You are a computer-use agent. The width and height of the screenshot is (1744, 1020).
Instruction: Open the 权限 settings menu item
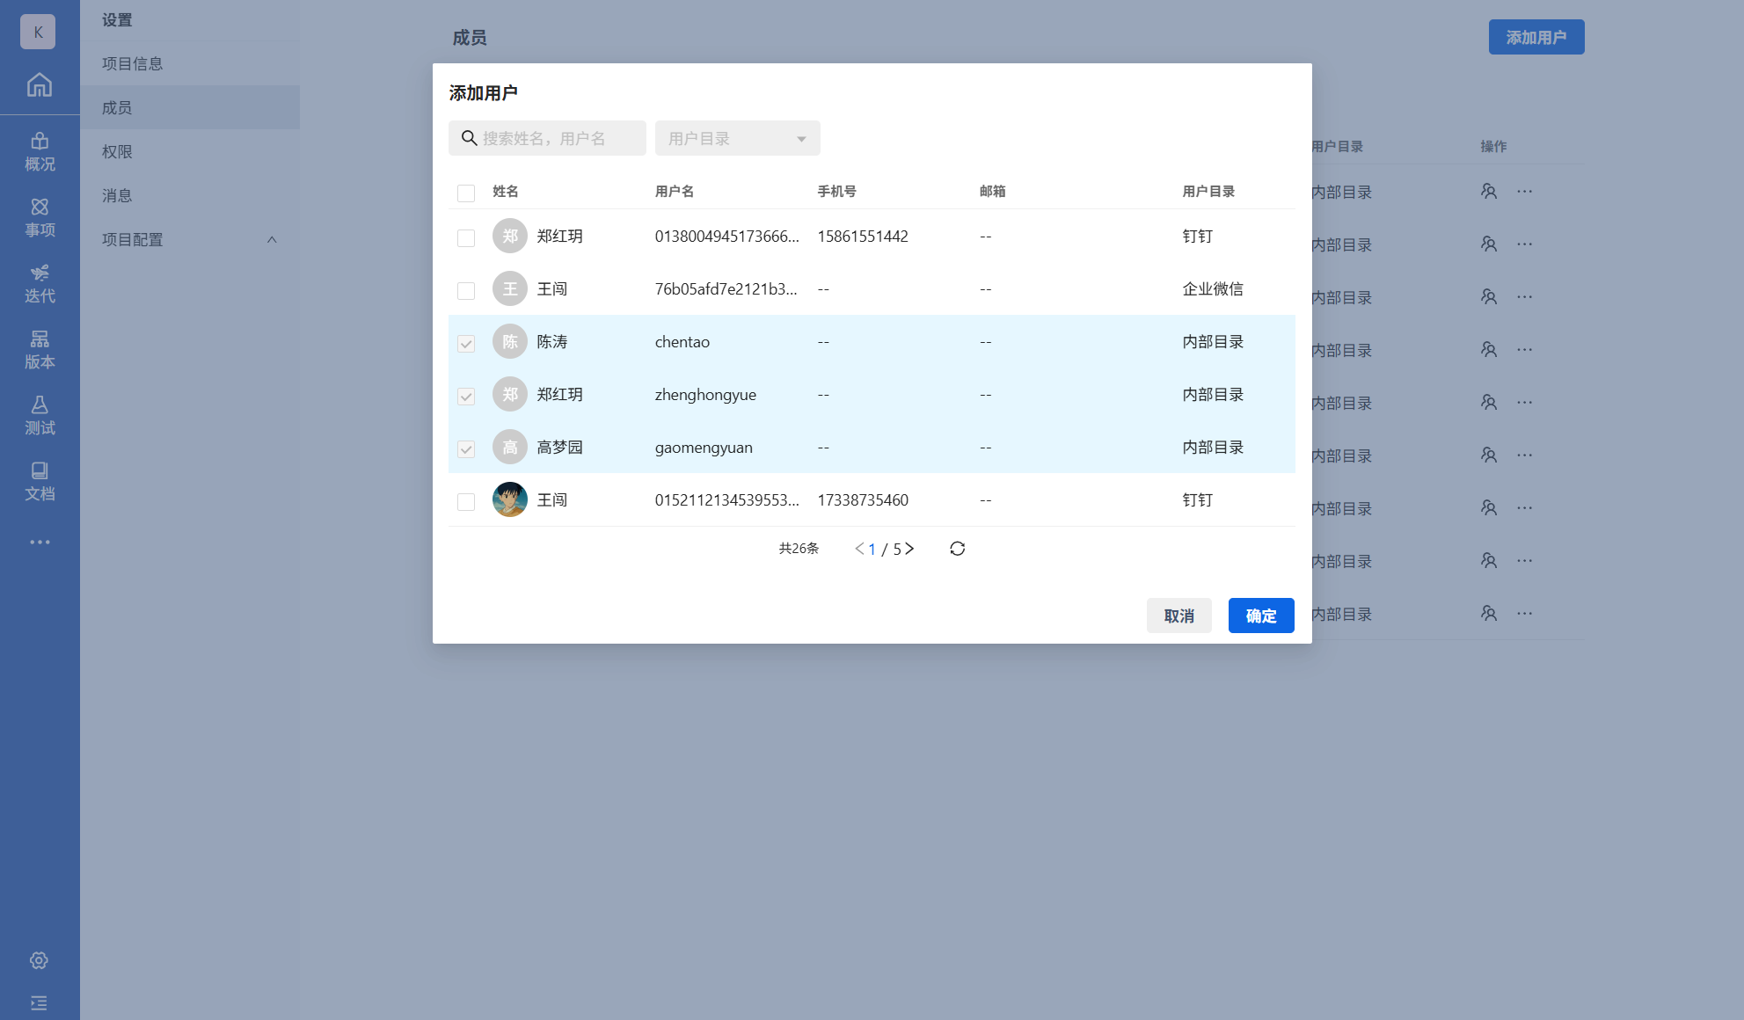(117, 151)
